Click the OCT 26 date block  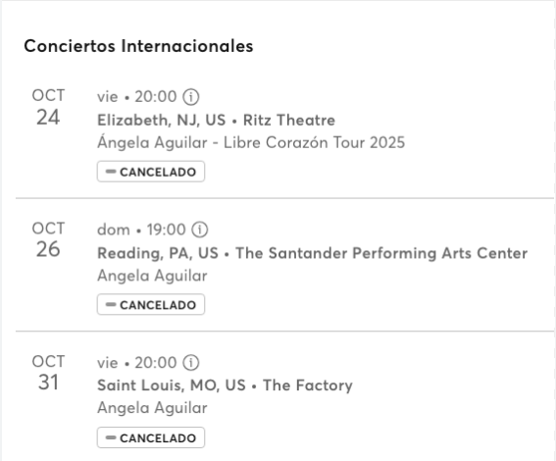pos(49,239)
